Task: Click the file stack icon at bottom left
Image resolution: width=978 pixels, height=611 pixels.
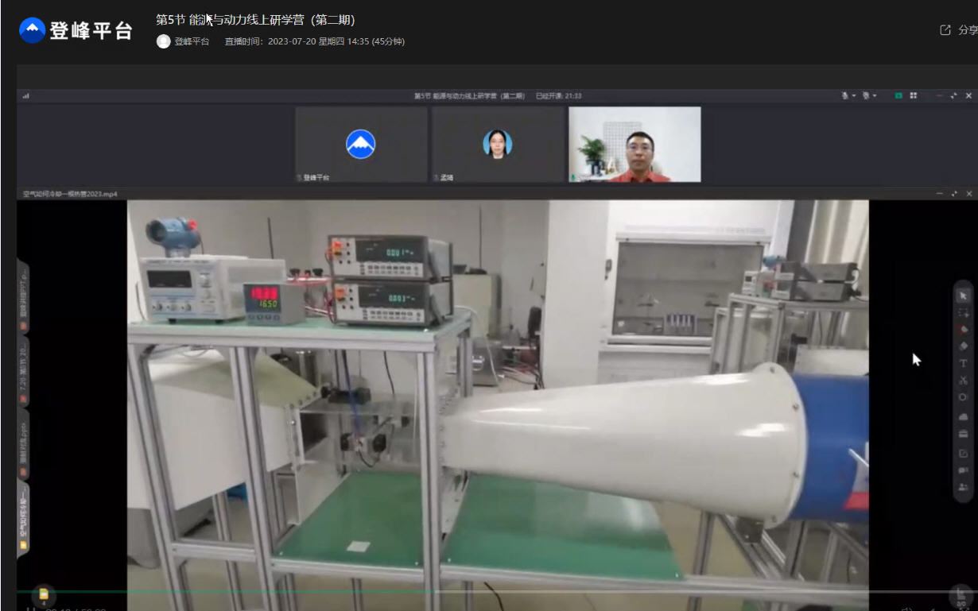Action: tap(44, 594)
